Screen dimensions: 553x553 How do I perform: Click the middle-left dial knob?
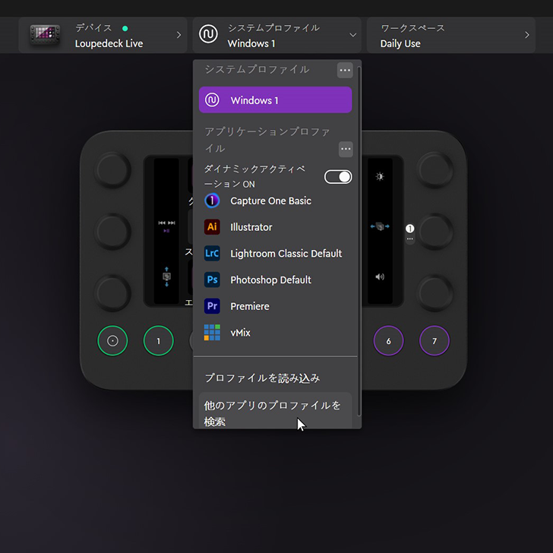click(x=112, y=232)
